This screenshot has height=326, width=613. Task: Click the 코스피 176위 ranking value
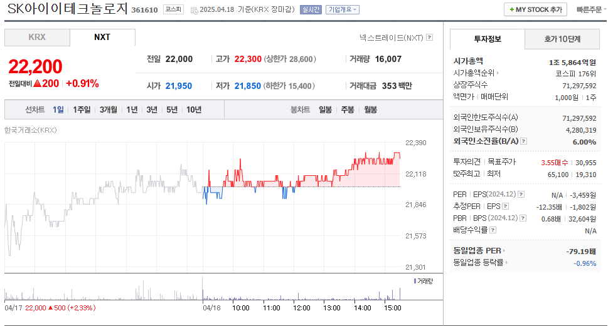click(x=575, y=74)
